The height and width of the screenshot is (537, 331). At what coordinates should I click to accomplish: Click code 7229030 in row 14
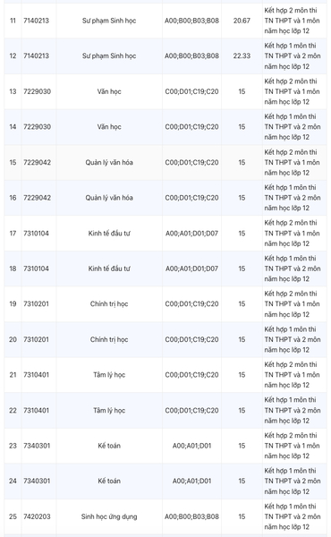point(37,127)
